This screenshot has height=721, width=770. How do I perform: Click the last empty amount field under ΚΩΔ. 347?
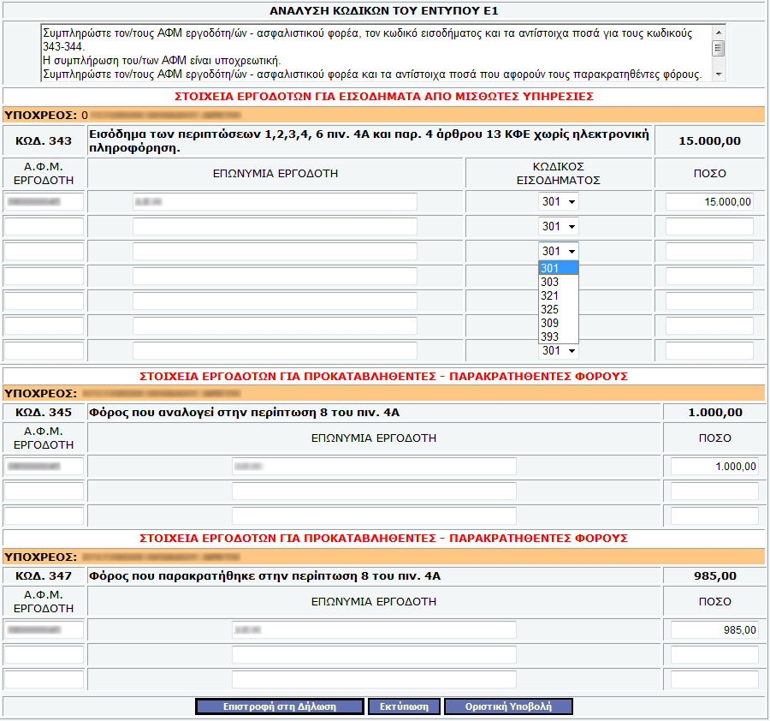click(x=714, y=680)
